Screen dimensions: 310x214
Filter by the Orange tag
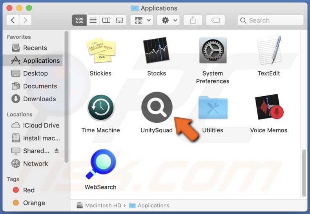tap(33, 203)
